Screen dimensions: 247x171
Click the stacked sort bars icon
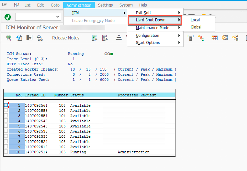pos(119,38)
